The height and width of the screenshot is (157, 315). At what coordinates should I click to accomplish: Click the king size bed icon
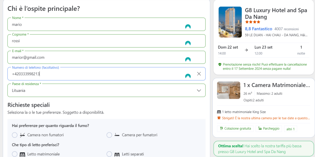219,112
